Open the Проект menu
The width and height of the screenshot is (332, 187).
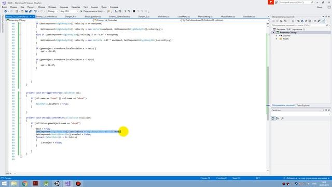pyautogui.click(x=31, y=7)
